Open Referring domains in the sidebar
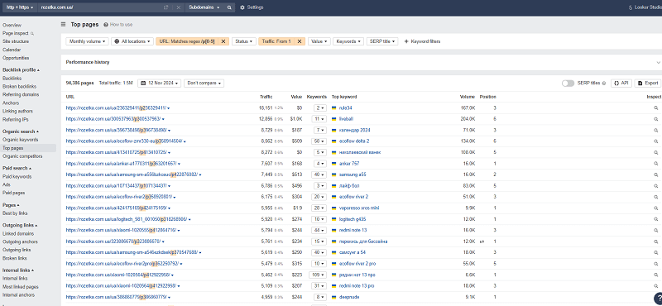 (x=21, y=94)
